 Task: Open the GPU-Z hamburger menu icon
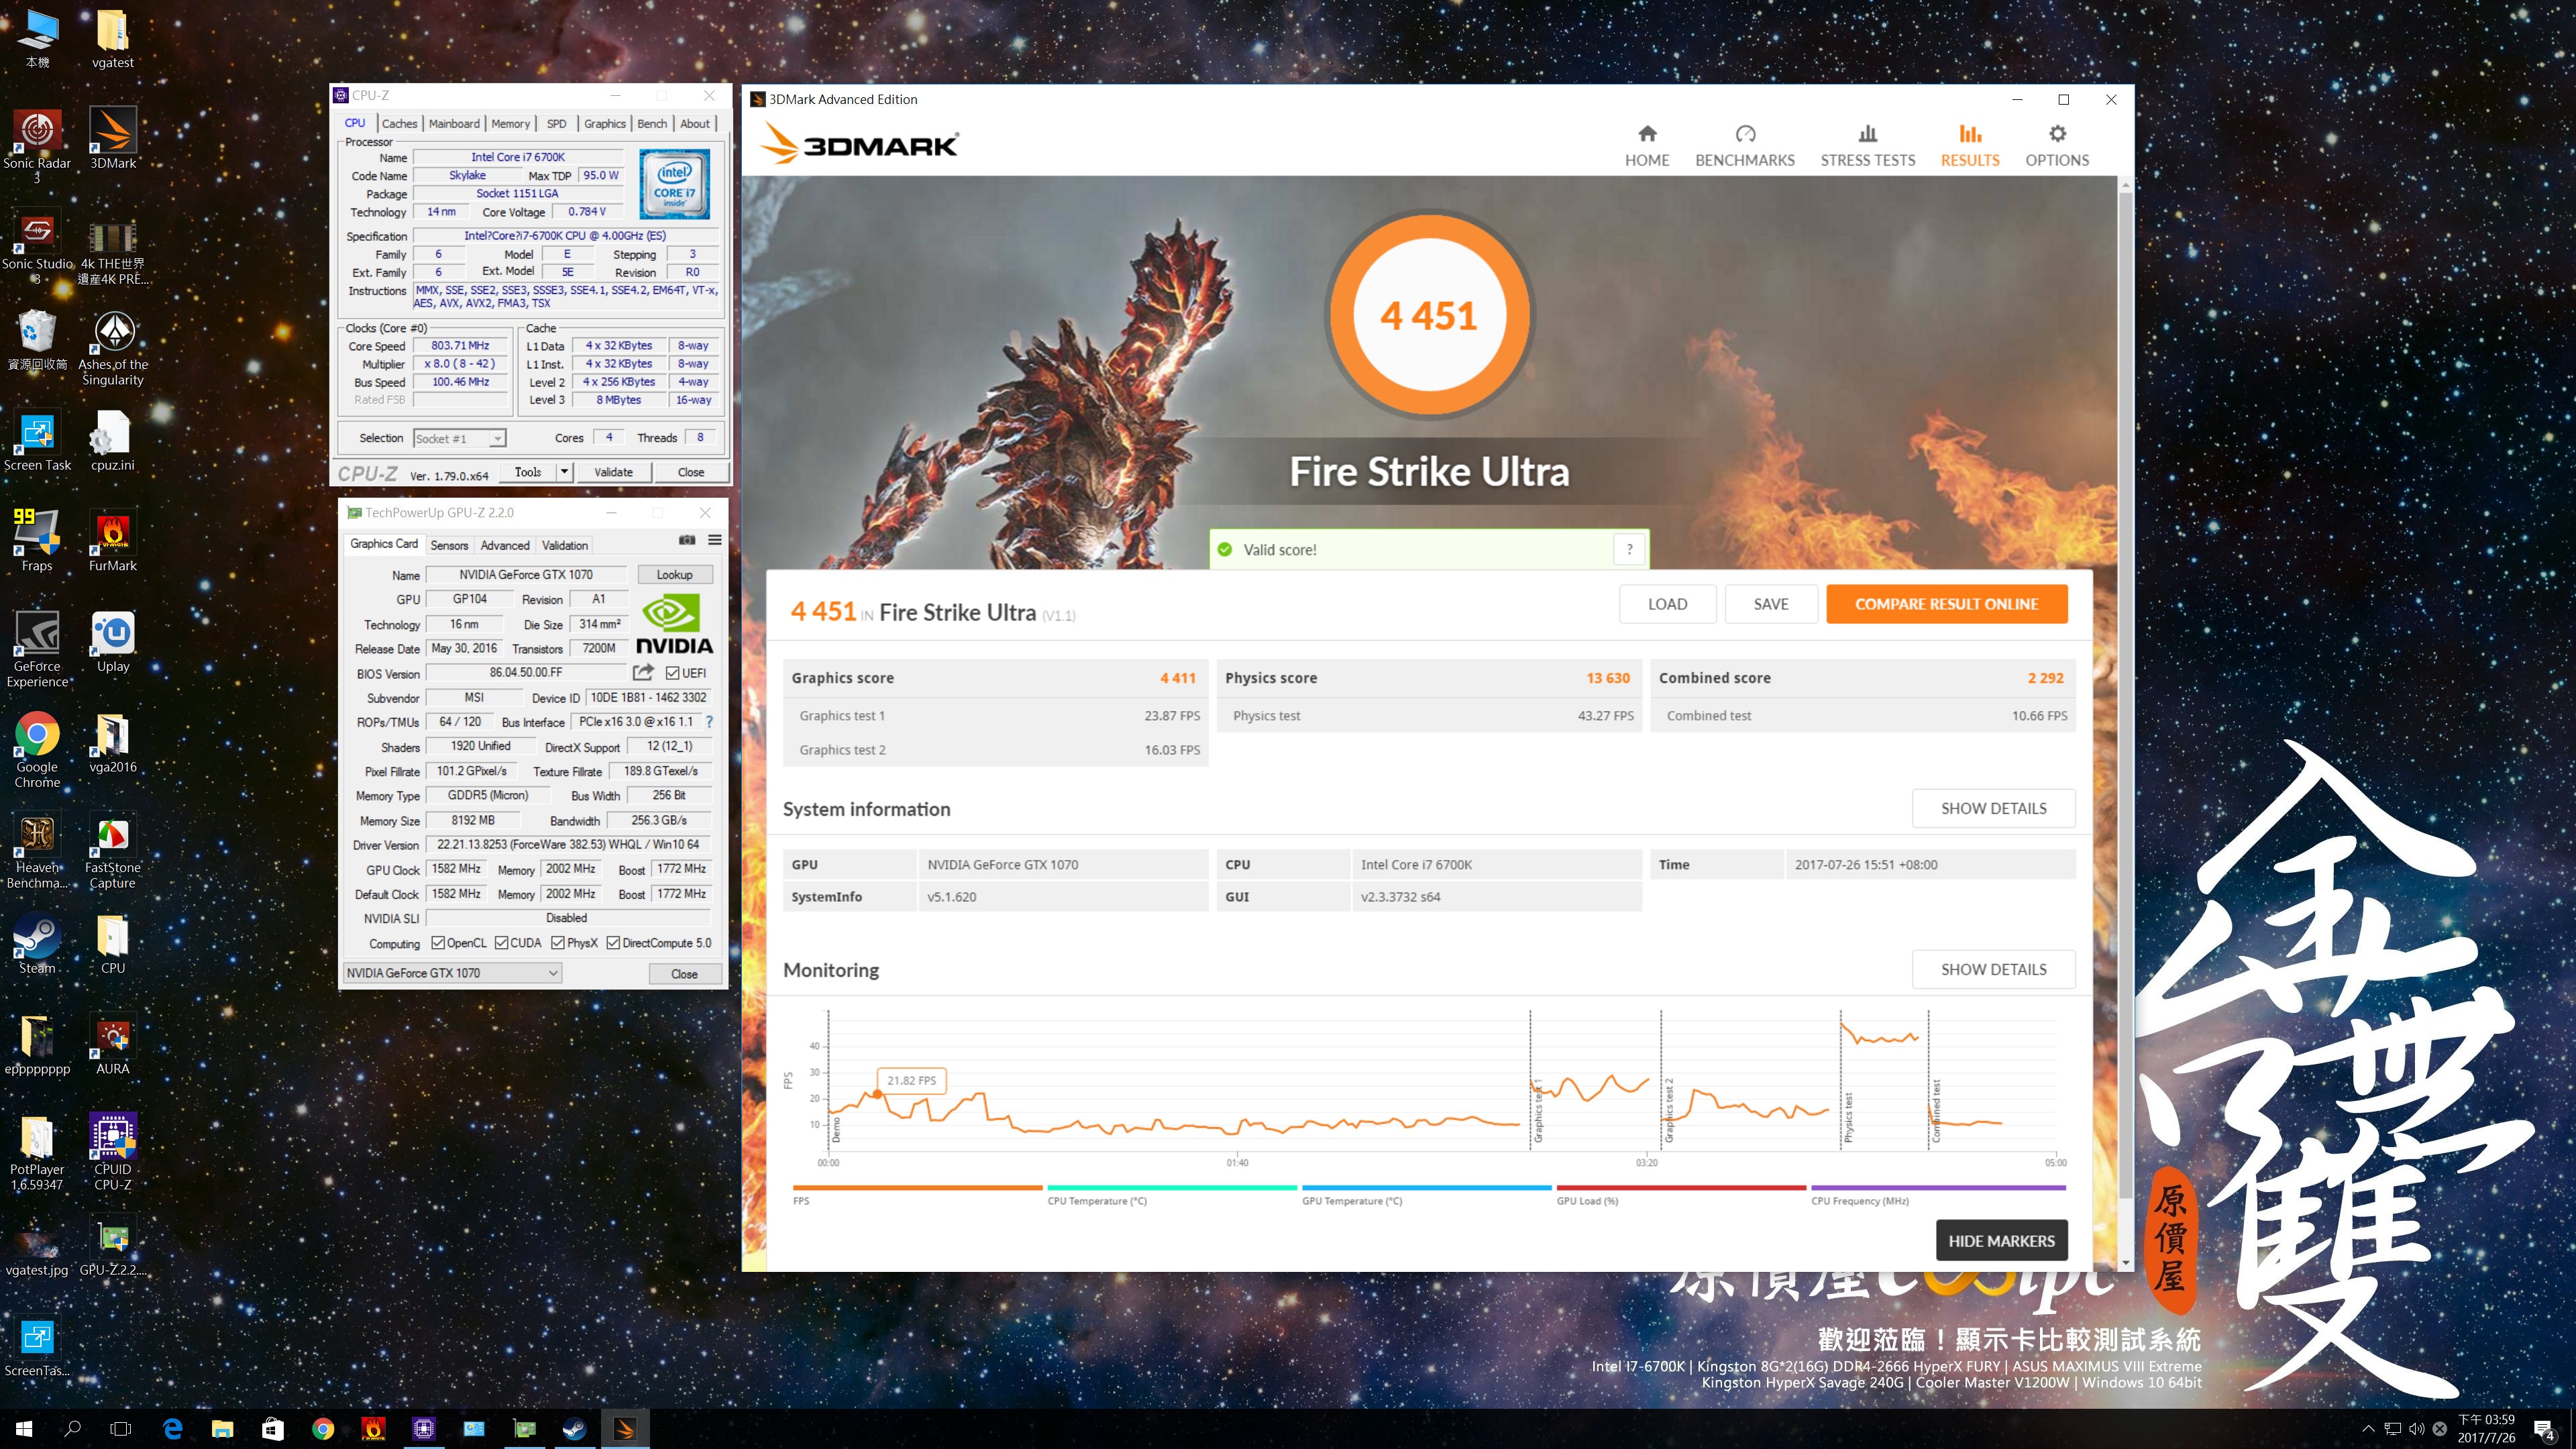coord(715,540)
